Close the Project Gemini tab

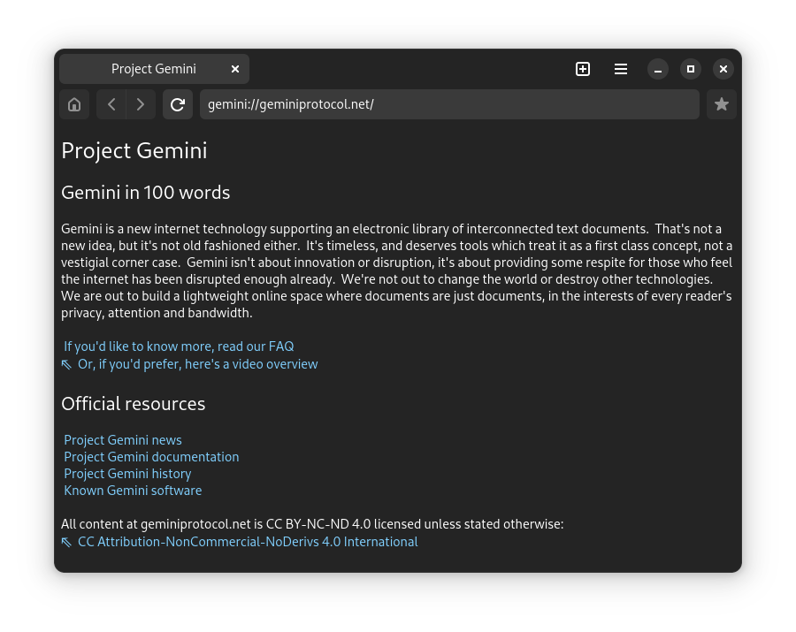tap(235, 69)
